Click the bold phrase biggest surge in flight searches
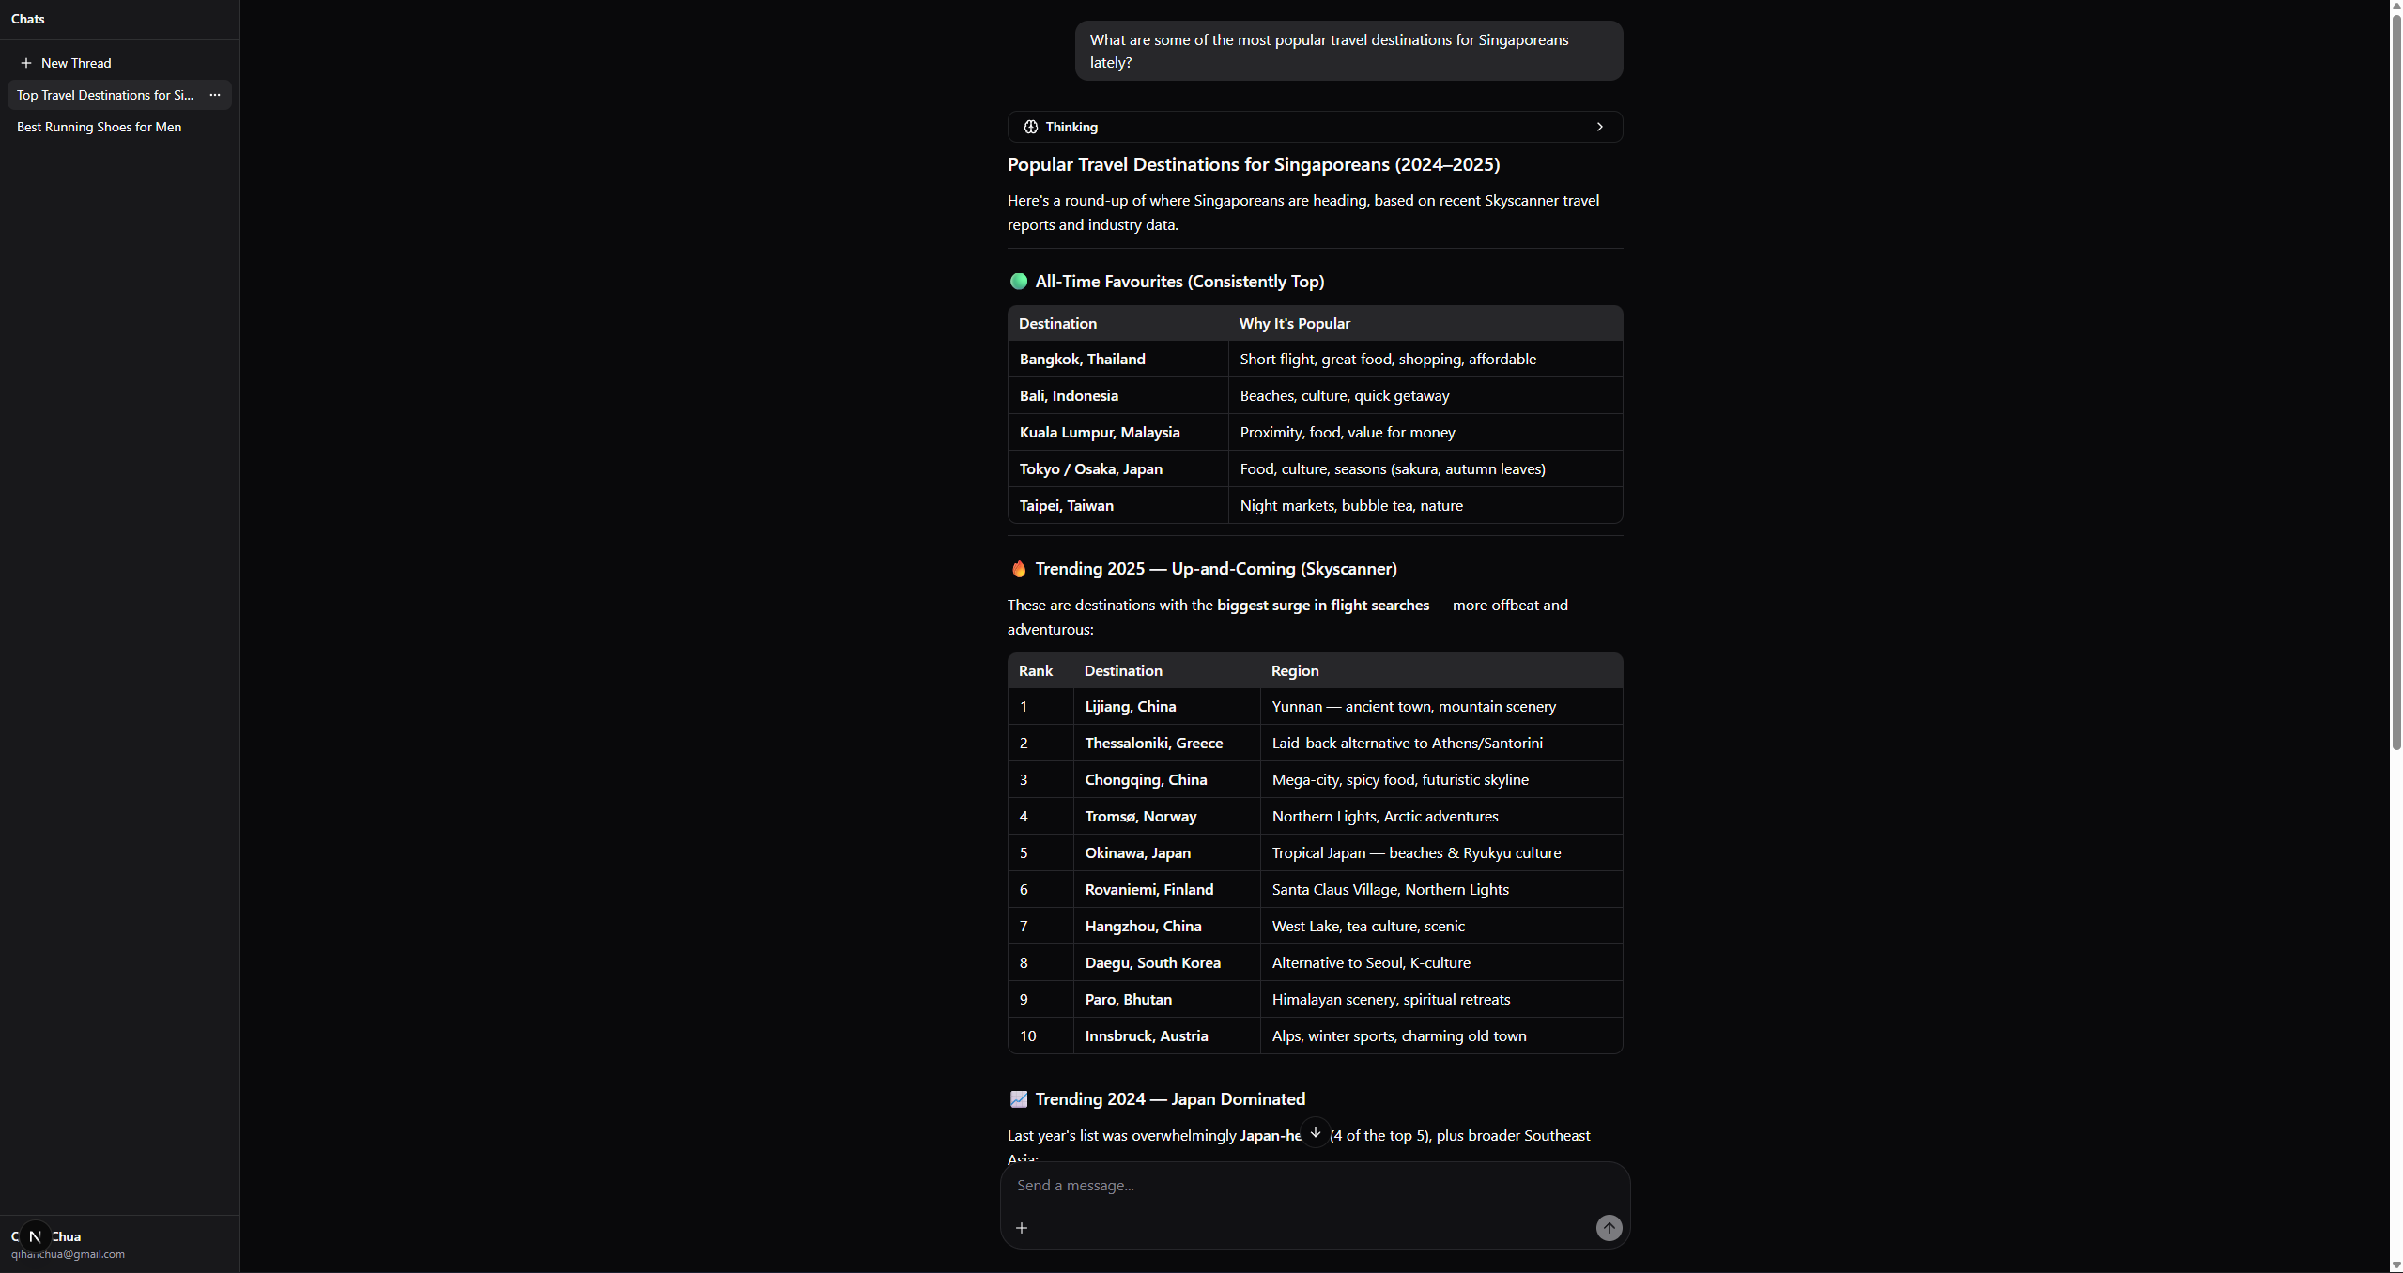Image resolution: width=2403 pixels, height=1273 pixels. tap(1322, 606)
